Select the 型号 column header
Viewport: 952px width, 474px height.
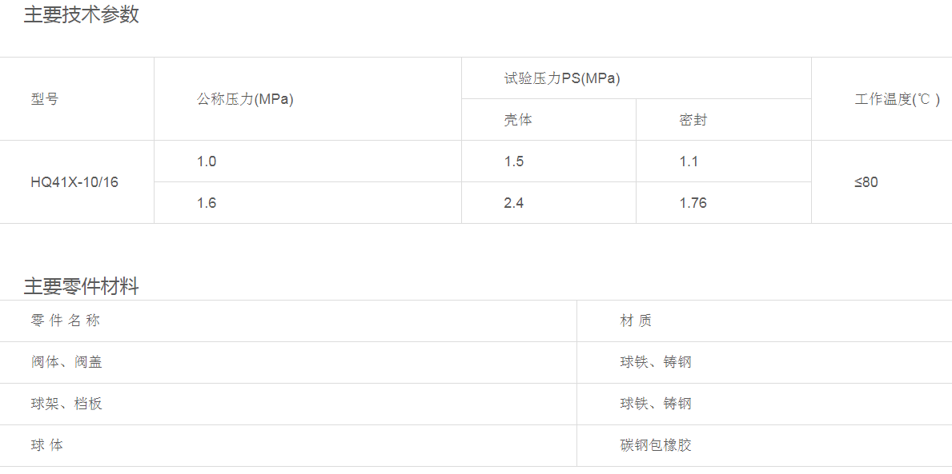click(45, 99)
